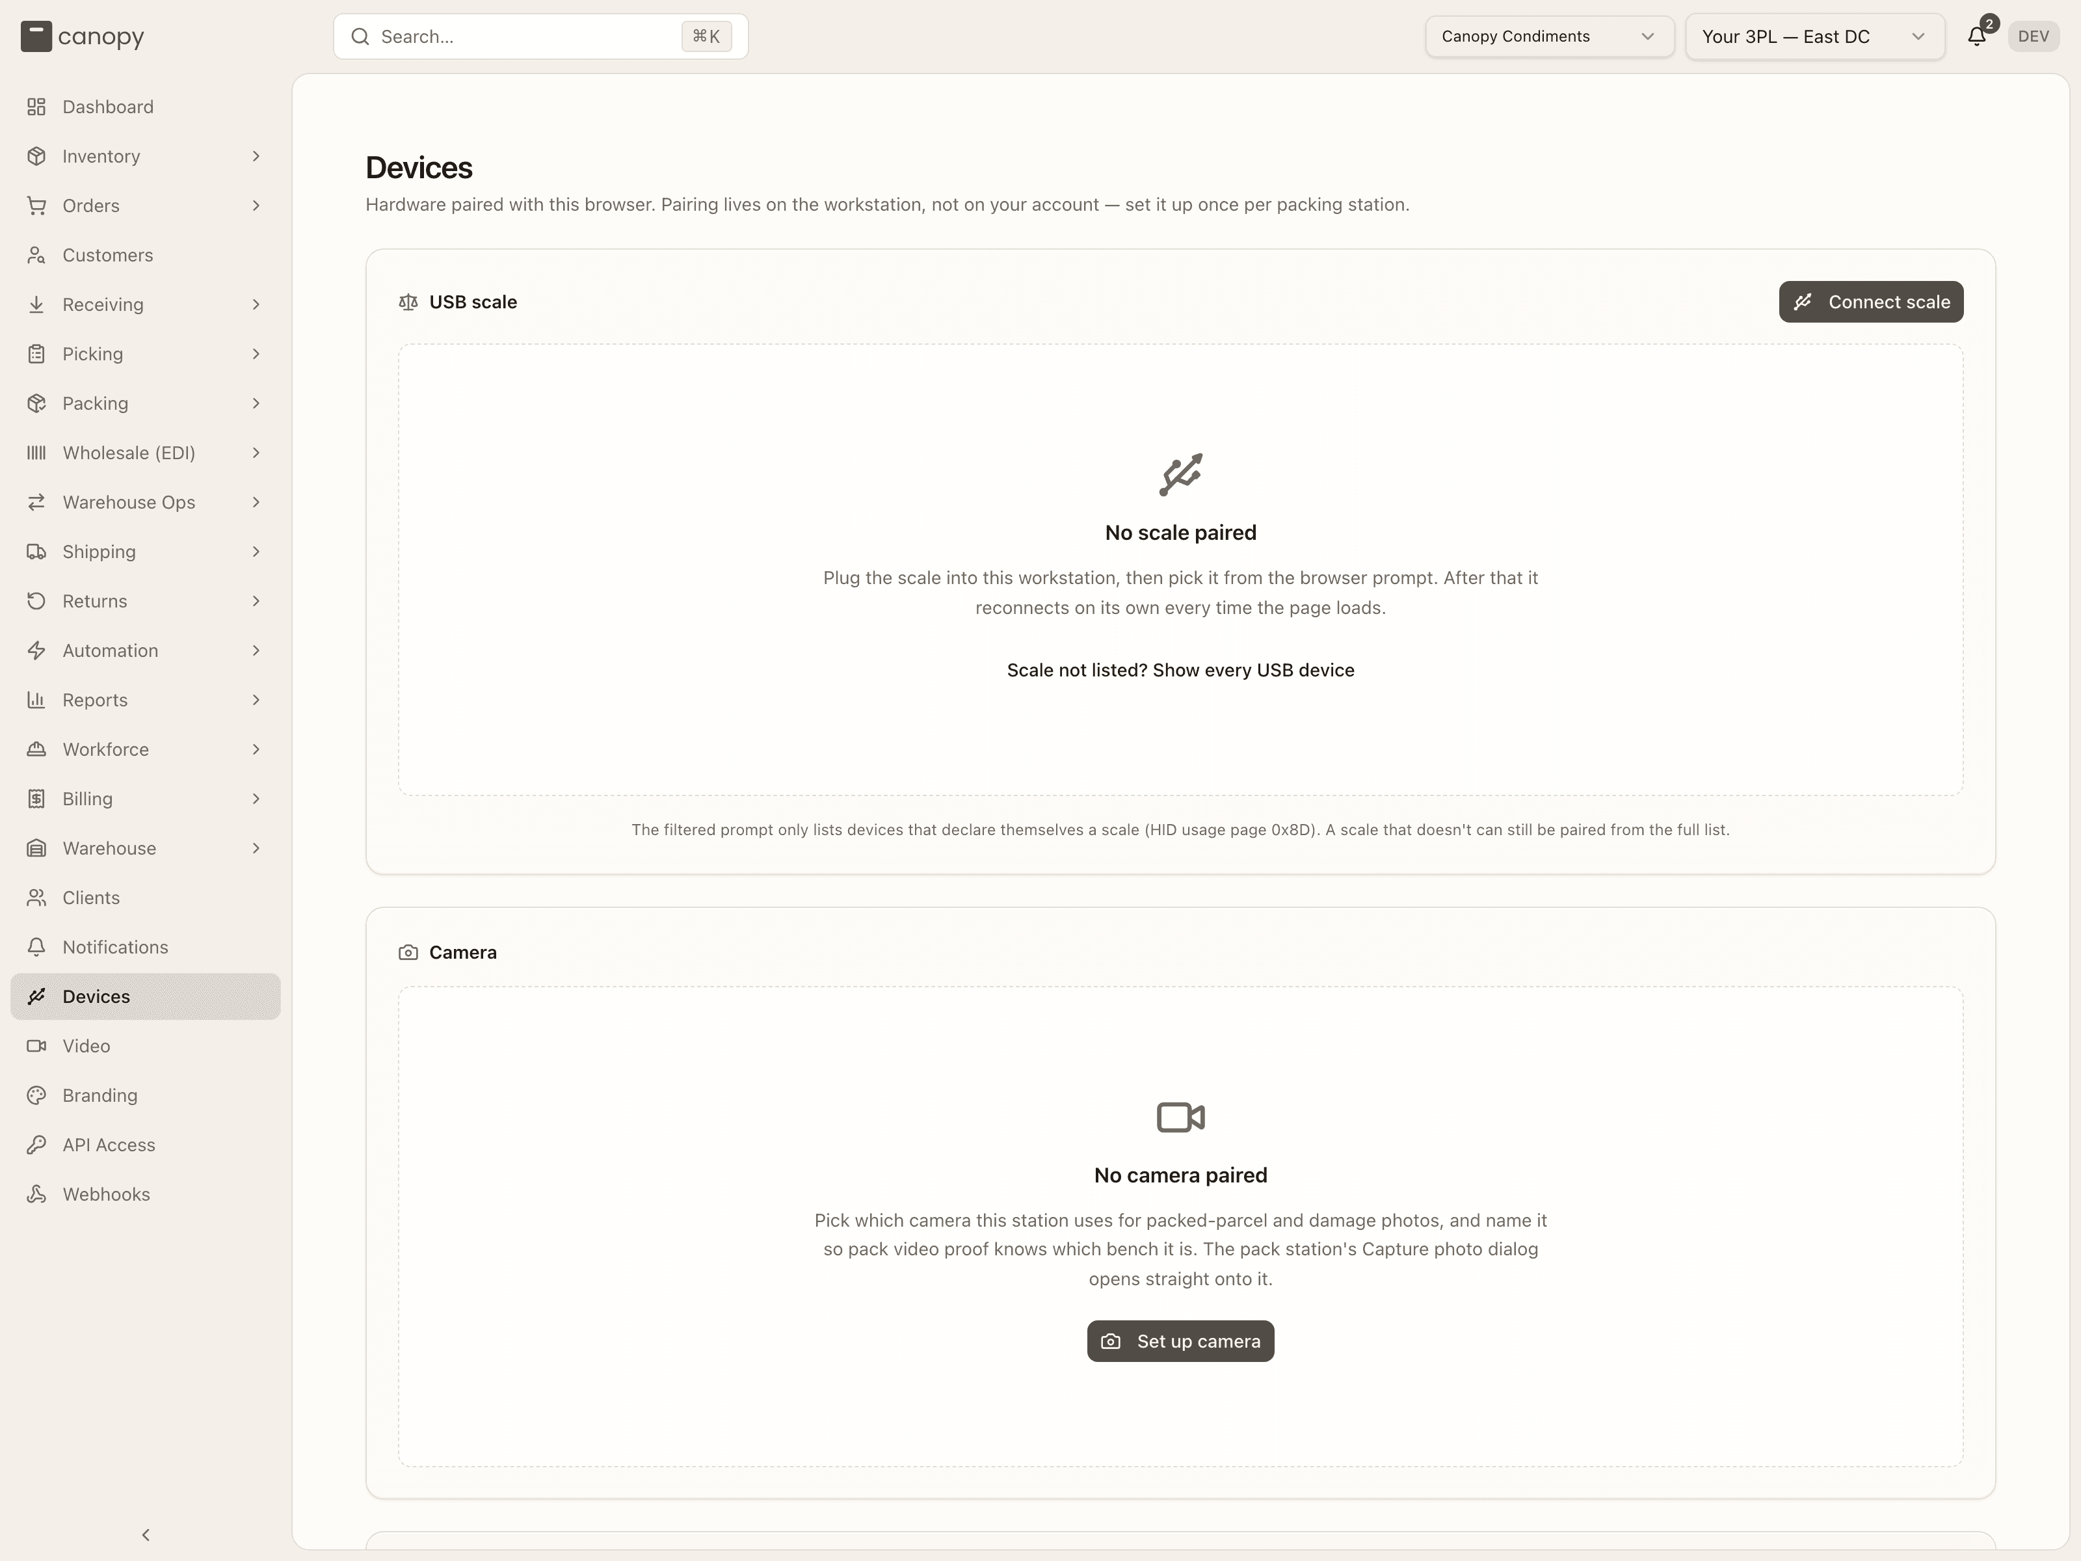Viewport: 2081px width, 1561px height.
Task: Click the Set up camera button
Action: pyautogui.click(x=1180, y=1341)
